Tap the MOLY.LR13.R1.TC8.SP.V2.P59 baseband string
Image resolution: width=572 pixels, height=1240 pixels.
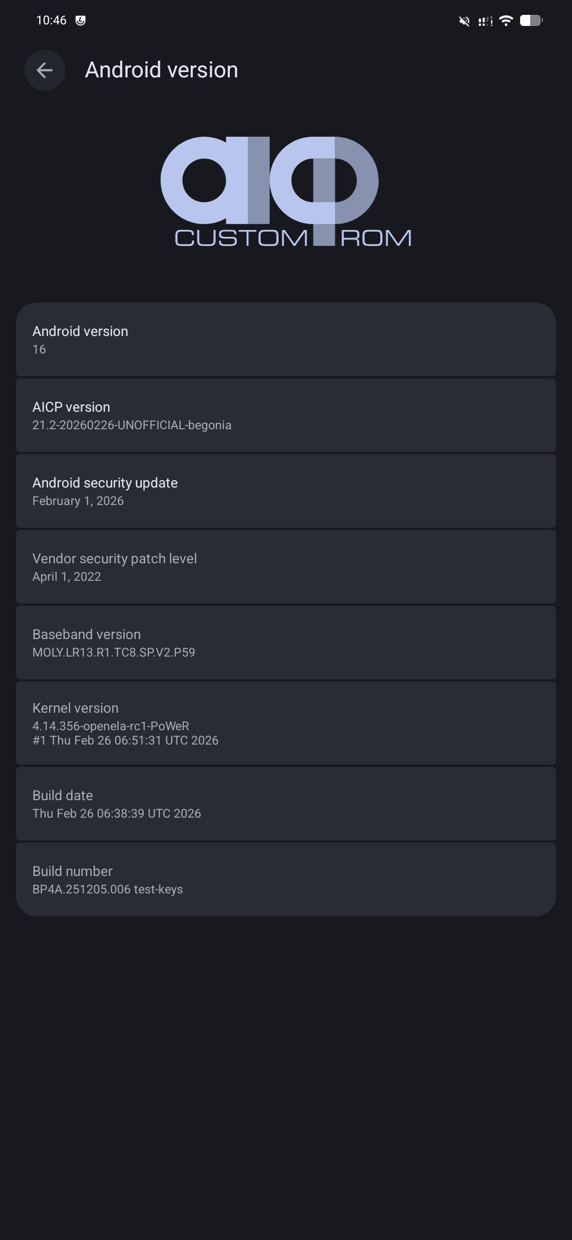click(114, 652)
